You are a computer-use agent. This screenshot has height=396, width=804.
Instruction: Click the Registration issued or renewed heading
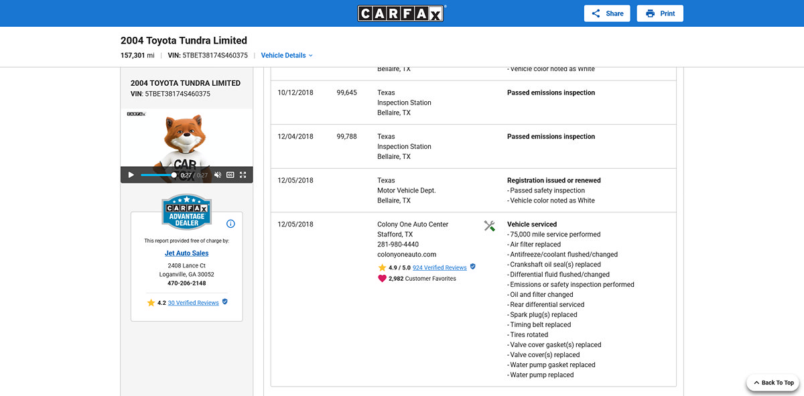click(554, 180)
